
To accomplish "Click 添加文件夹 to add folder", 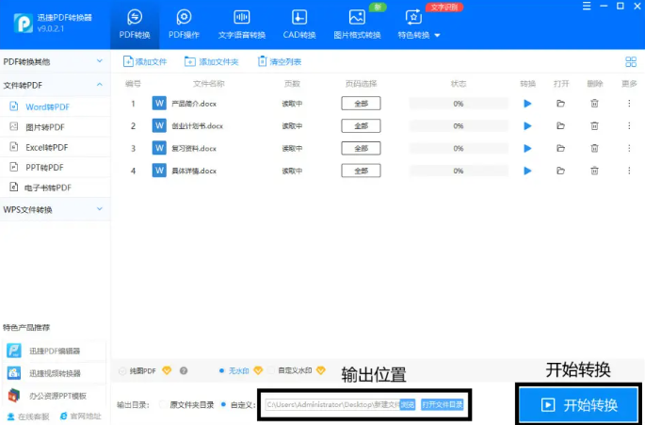I will [212, 62].
